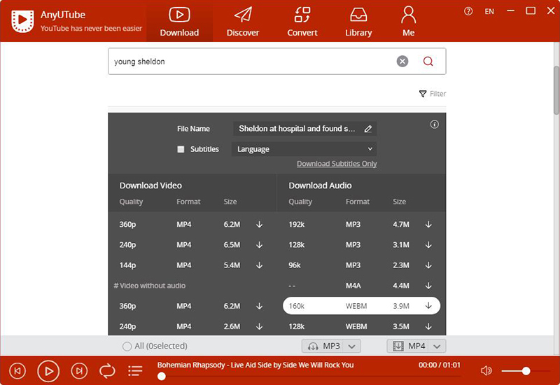Enable the Subtitles checkbox

point(181,149)
